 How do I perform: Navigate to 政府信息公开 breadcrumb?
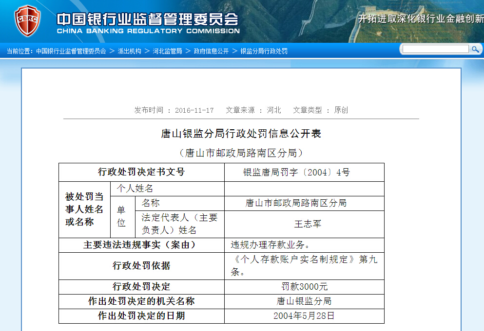211,51
